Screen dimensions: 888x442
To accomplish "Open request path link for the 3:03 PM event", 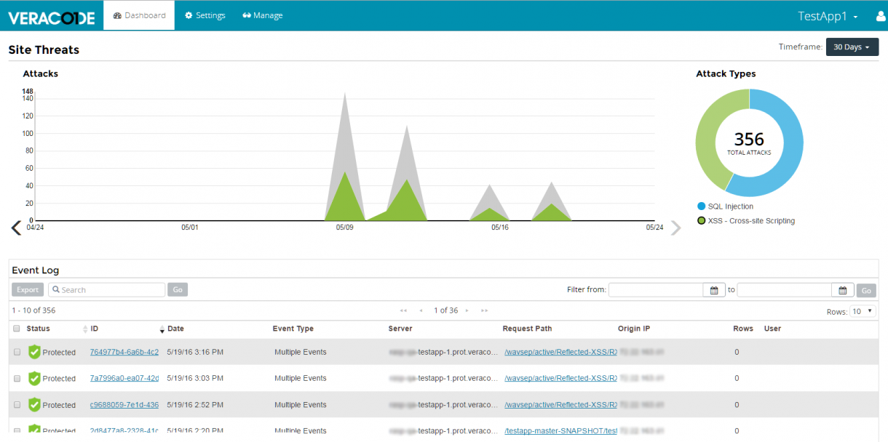I will [560, 378].
